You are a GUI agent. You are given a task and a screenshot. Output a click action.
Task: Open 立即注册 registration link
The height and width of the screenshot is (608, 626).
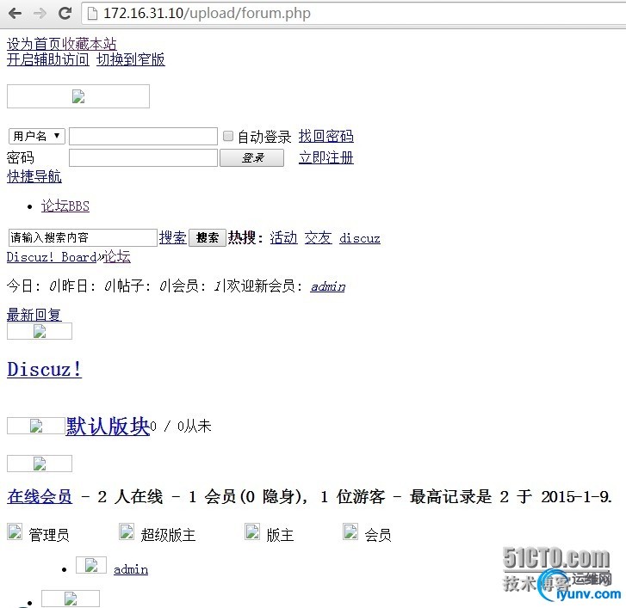tap(325, 157)
